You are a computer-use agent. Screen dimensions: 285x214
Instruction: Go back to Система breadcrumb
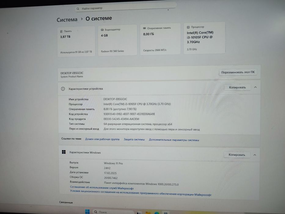pyautogui.click(x=67, y=20)
